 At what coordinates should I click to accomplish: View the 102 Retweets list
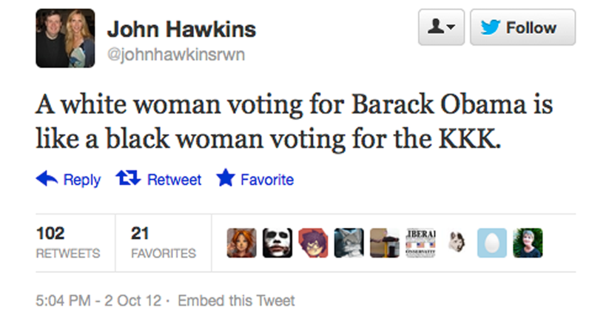pyautogui.click(x=68, y=243)
